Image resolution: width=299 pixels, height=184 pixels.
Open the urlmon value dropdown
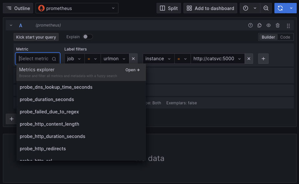point(115,59)
